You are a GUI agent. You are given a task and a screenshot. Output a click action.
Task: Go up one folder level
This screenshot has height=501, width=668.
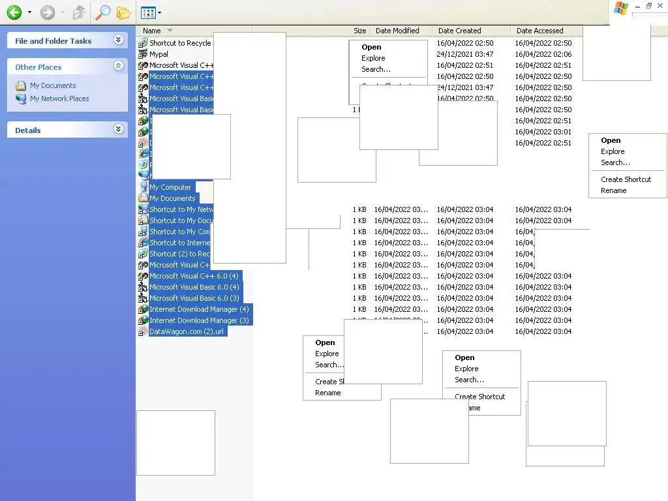(x=79, y=12)
